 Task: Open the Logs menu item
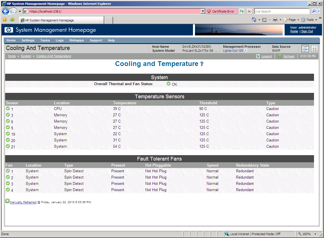click(x=59, y=40)
